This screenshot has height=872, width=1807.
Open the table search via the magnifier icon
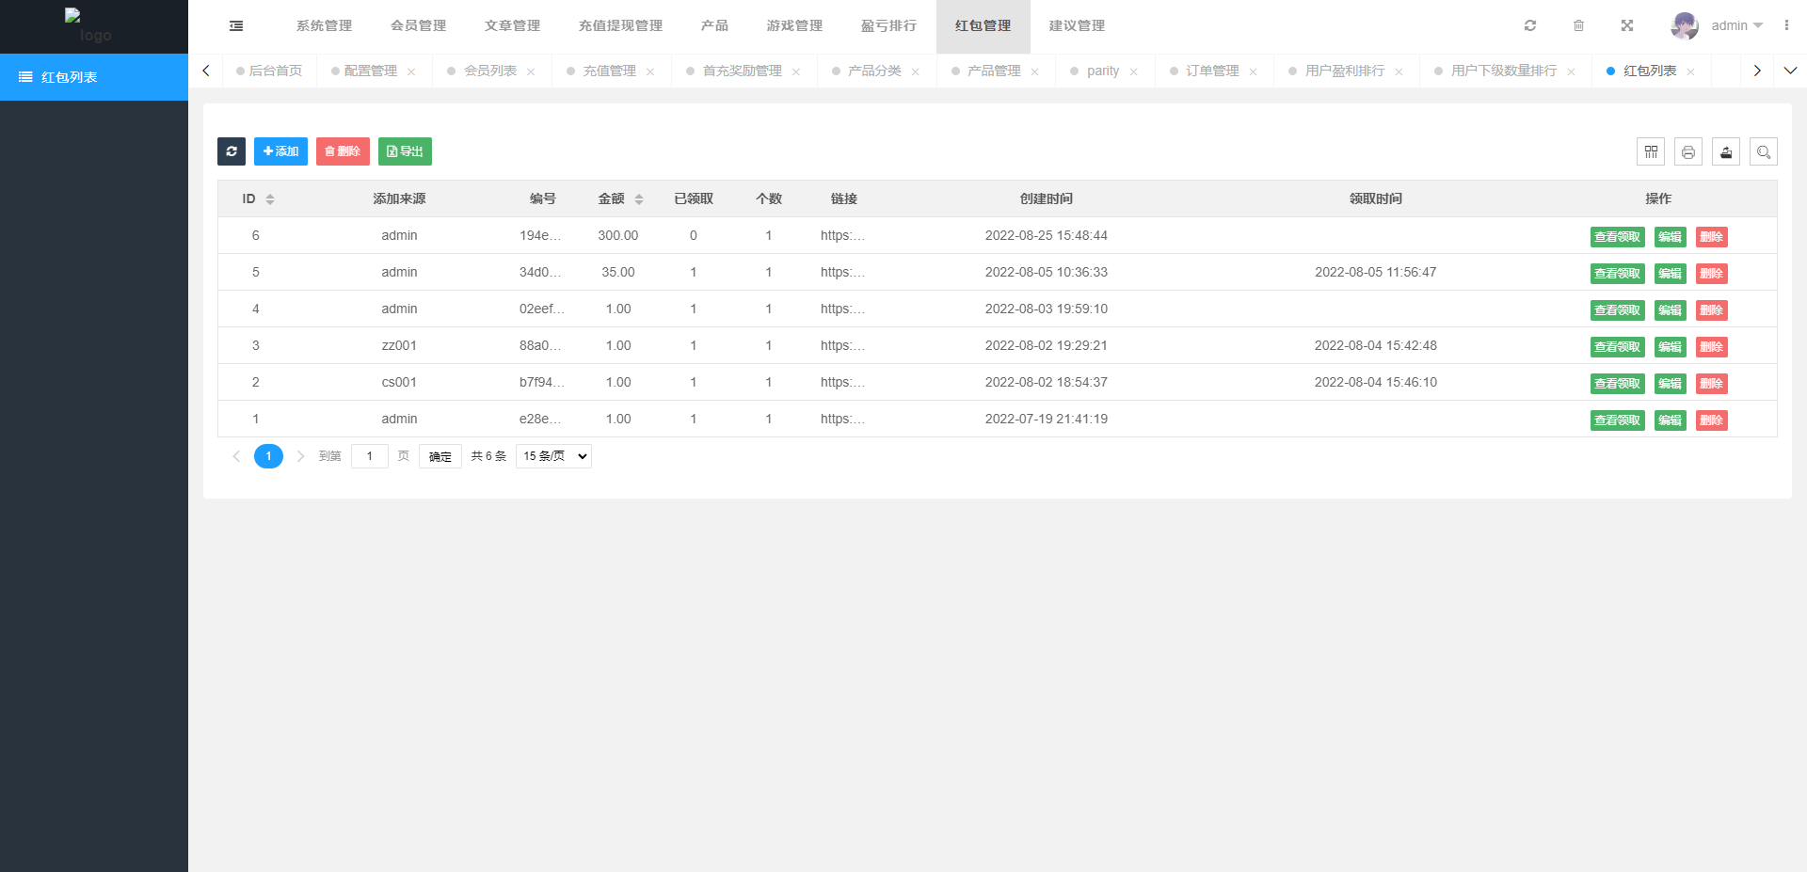point(1764,151)
